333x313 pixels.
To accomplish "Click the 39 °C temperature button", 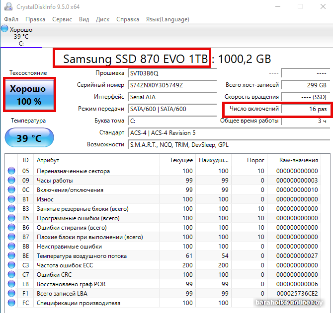I will tap(29, 138).
